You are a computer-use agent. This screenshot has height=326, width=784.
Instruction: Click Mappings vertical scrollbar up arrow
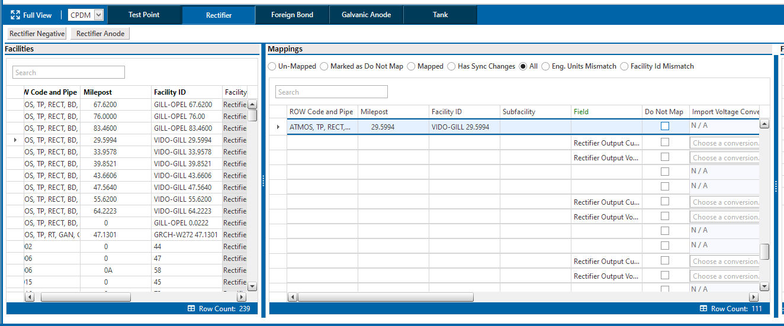pos(764,124)
